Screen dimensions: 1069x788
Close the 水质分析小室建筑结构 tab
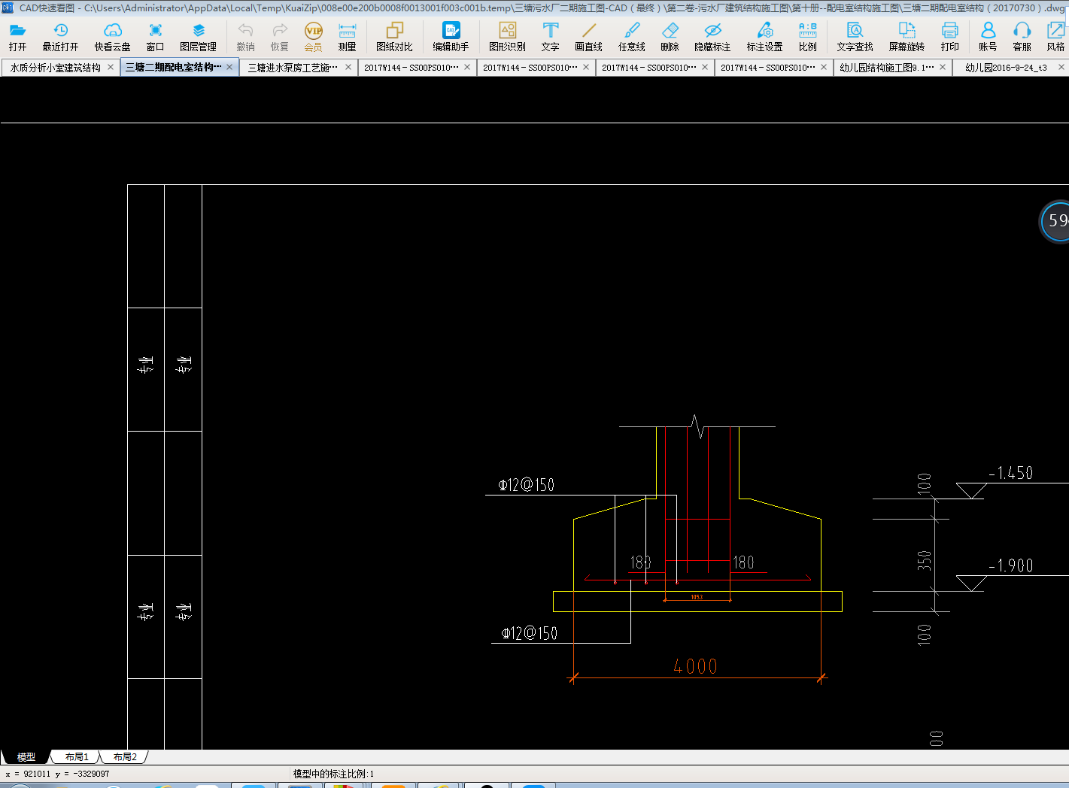tap(111, 67)
